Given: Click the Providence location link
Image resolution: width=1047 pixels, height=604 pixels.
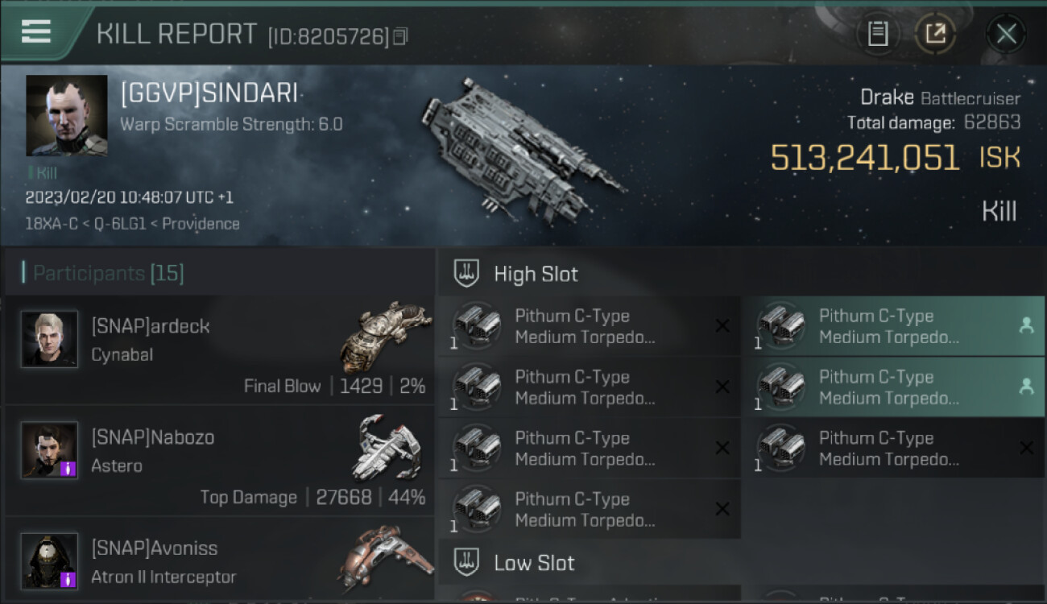Looking at the screenshot, I should pos(201,224).
